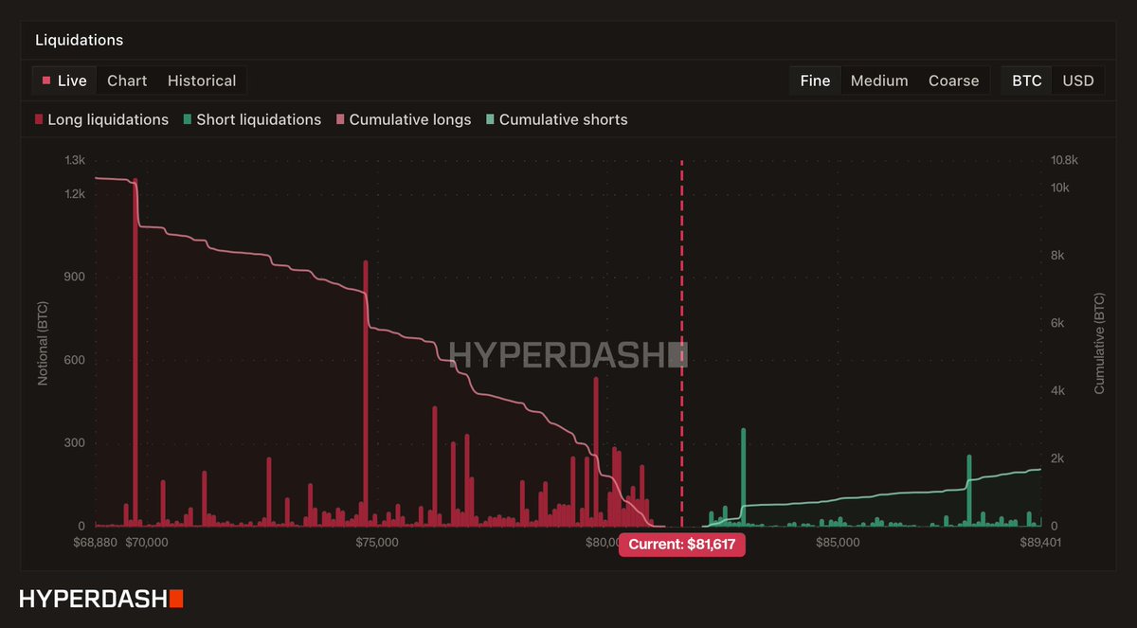
Task: Toggle Cumulative longs legend series
Action: pos(404,119)
